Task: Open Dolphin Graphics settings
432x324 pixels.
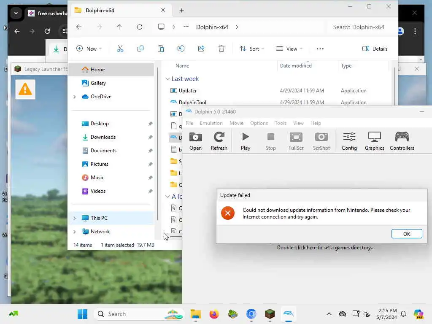Action: (x=375, y=141)
